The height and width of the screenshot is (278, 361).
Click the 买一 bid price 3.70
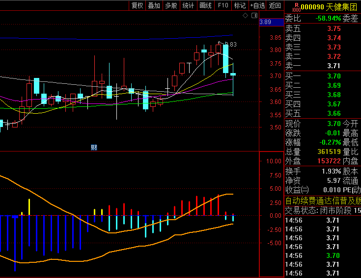click(333, 76)
